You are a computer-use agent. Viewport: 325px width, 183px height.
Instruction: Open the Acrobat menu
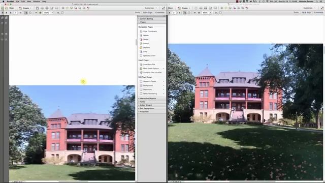10,1
